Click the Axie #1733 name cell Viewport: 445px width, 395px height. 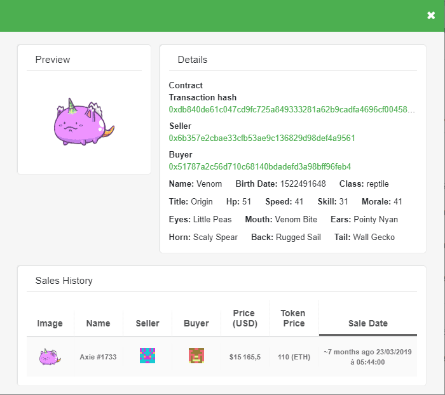click(98, 357)
